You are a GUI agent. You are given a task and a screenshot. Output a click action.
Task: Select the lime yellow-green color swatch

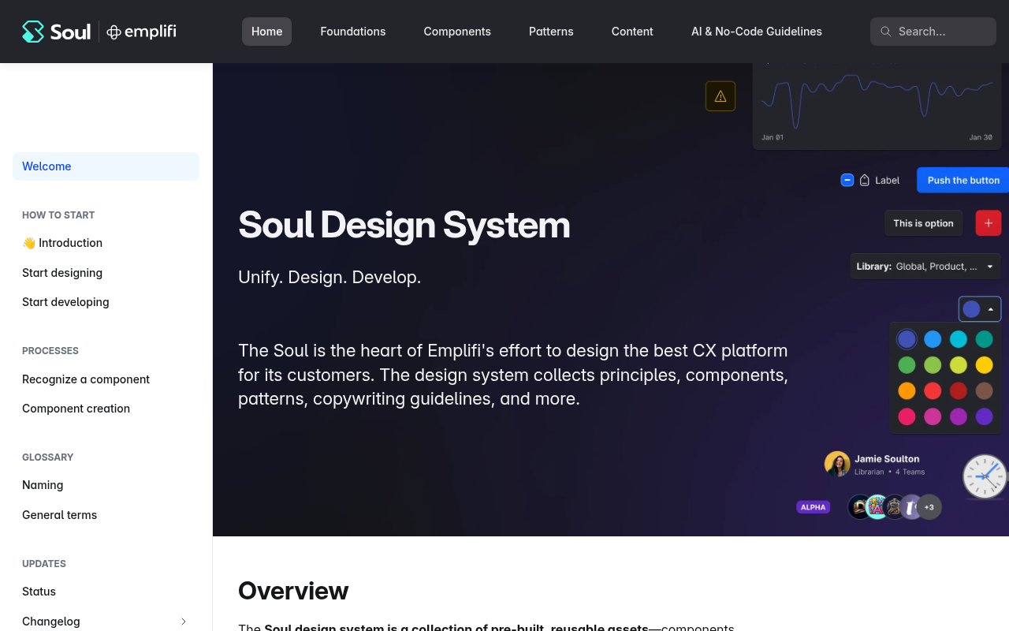point(959,365)
